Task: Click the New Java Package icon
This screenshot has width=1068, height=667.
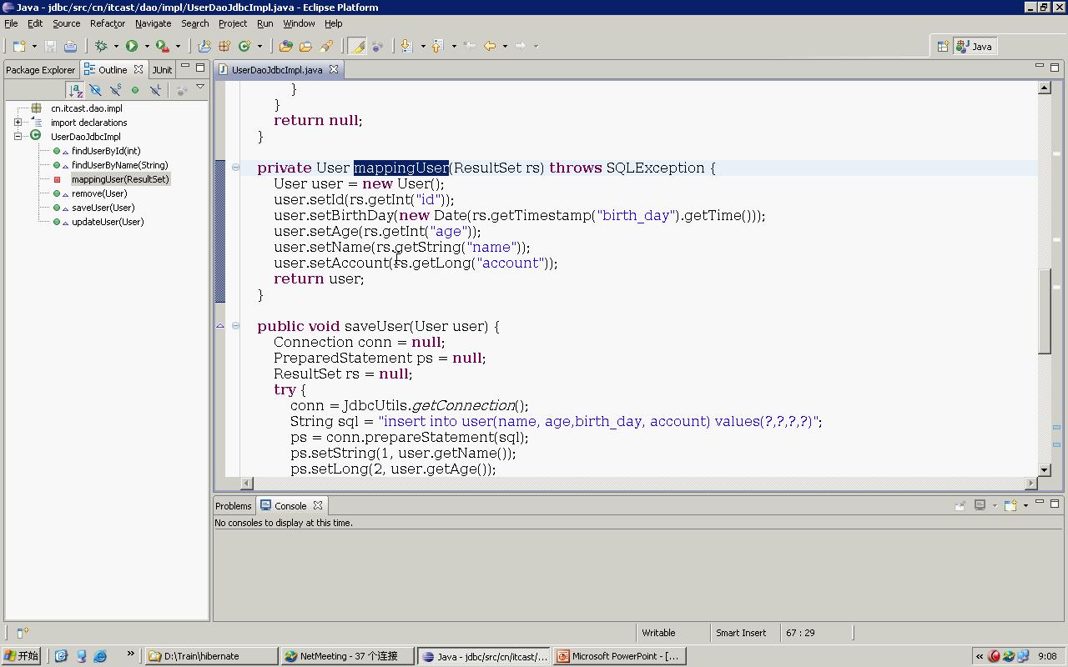Action: tap(224, 47)
